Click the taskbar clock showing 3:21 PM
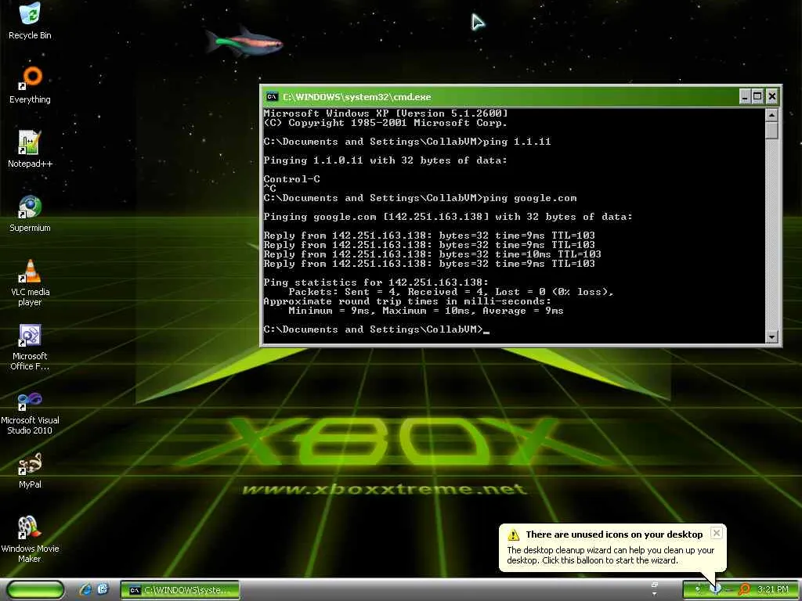This screenshot has width=802, height=601. click(x=772, y=589)
